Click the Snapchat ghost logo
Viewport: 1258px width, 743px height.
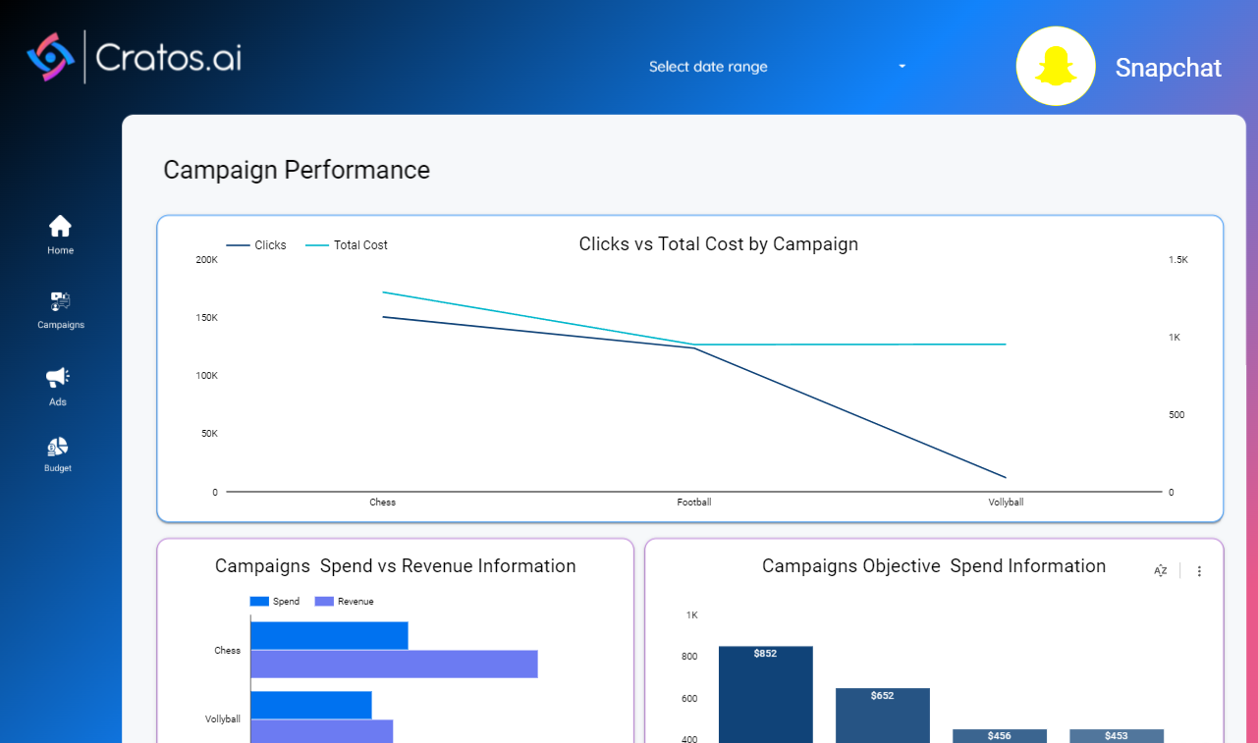click(1056, 66)
